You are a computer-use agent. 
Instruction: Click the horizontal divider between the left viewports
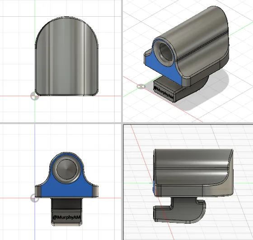(x=61, y=123)
